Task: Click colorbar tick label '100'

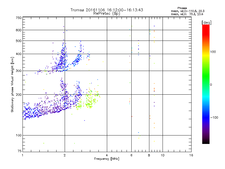Action: pos(213,52)
